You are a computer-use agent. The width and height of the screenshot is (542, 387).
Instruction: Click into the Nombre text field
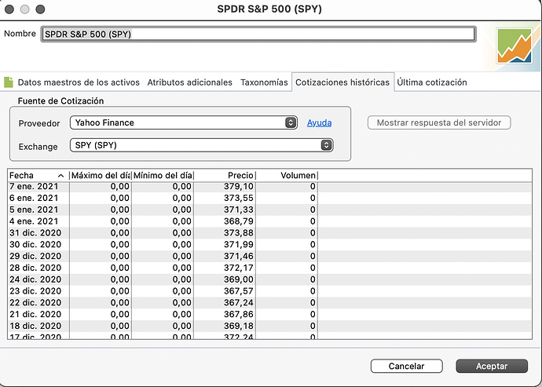pos(258,35)
